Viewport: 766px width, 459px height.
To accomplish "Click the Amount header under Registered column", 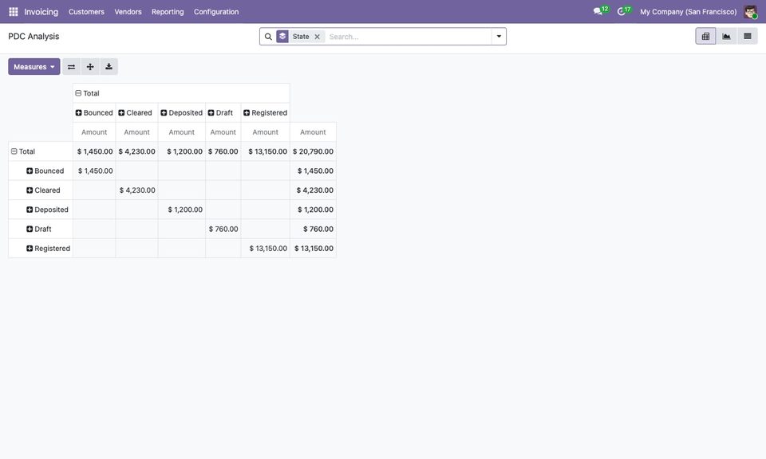I will coord(265,132).
